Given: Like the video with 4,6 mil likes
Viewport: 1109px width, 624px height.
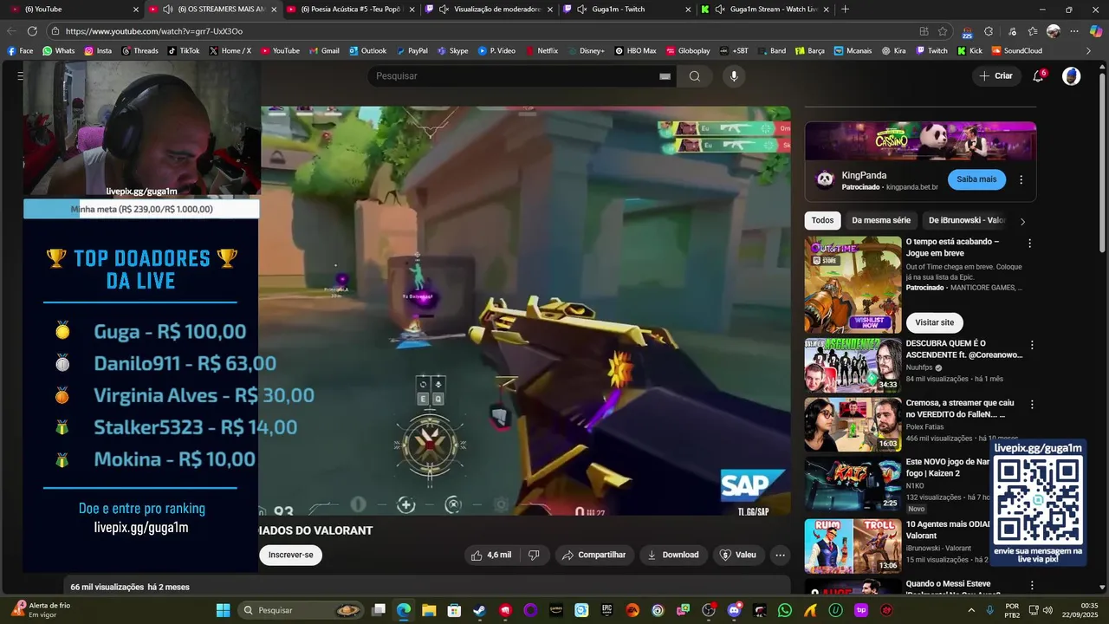Looking at the screenshot, I should click(x=491, y=555).
